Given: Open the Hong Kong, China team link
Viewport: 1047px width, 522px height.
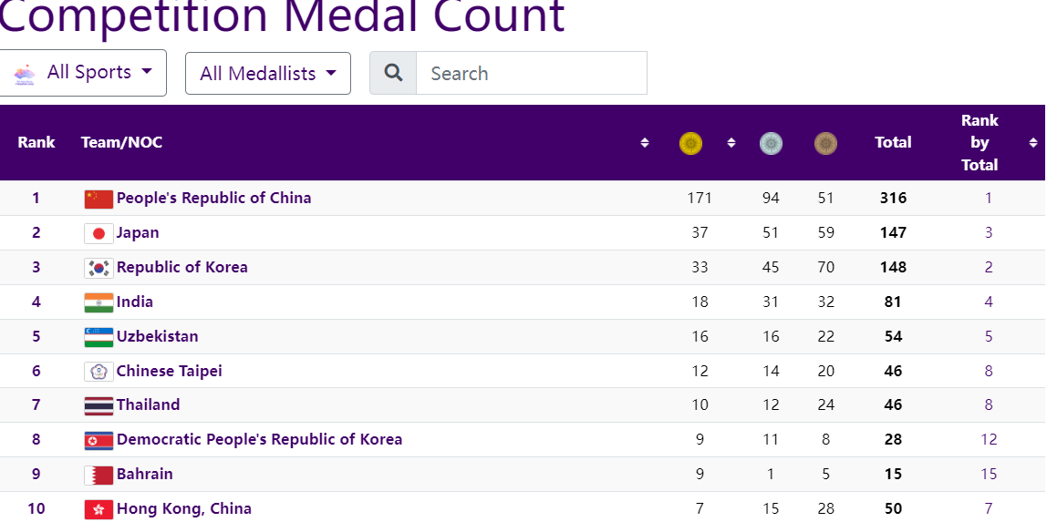Looking at the screenshot, I should tap(184, 508).
